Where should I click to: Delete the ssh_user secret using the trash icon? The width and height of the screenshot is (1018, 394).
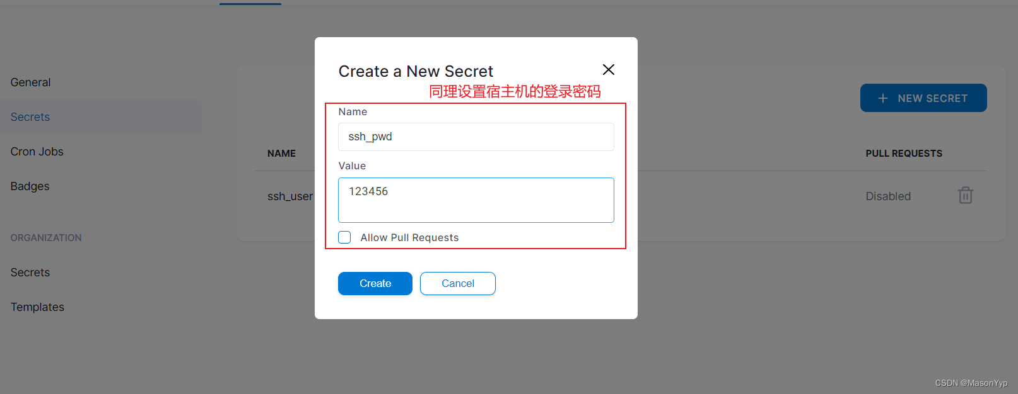965,196
